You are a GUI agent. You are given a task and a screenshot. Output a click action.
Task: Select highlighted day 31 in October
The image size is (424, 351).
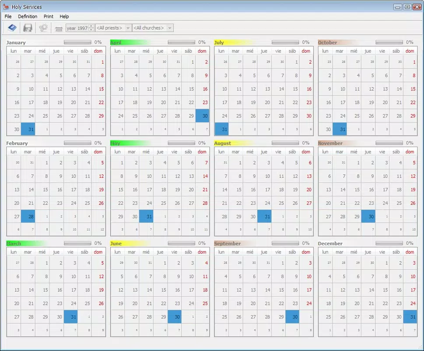339,129
